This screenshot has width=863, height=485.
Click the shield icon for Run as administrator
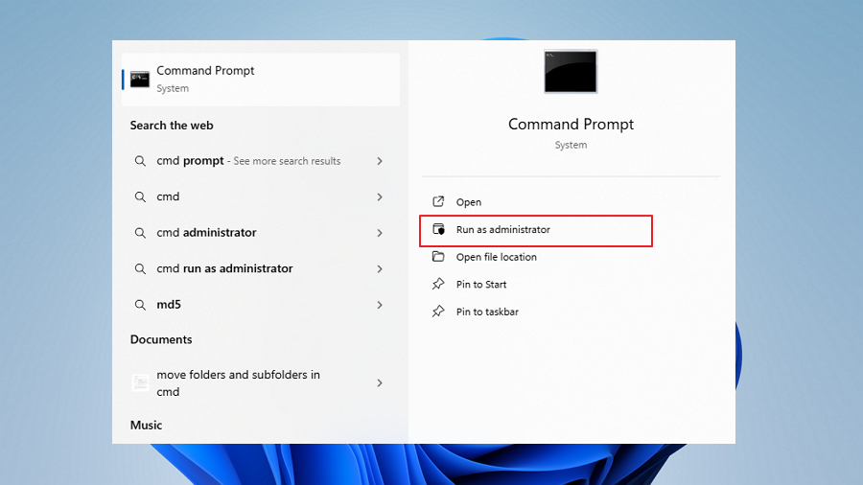pyautogui.click(x=438, y=230)
